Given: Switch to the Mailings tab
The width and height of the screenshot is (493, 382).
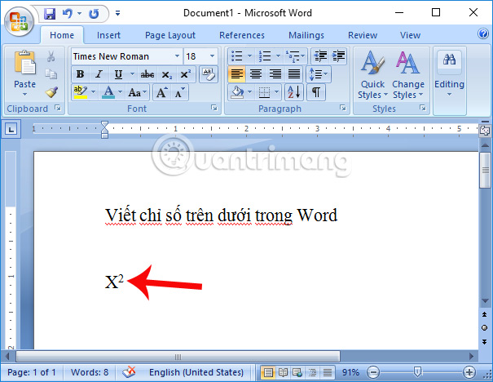Looking at the screenshot, I should 306,35.
